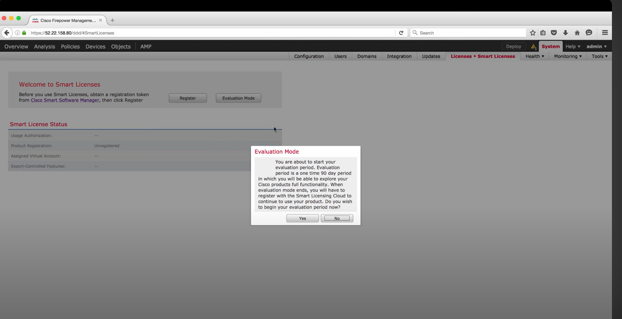Open the browser hamburger menu
The width and height of the screenshot is (622, 319).
click(605, 33)
